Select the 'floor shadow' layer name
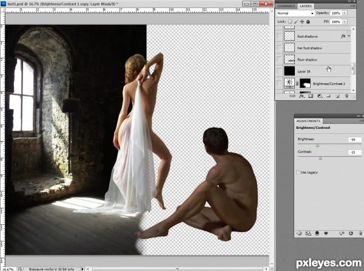364x271 pixels. pyautogui.click(x=307, y=60)
